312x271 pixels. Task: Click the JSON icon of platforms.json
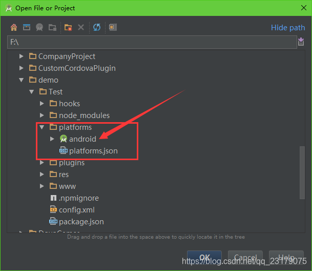pyautogui.click(x=64, y=150)
